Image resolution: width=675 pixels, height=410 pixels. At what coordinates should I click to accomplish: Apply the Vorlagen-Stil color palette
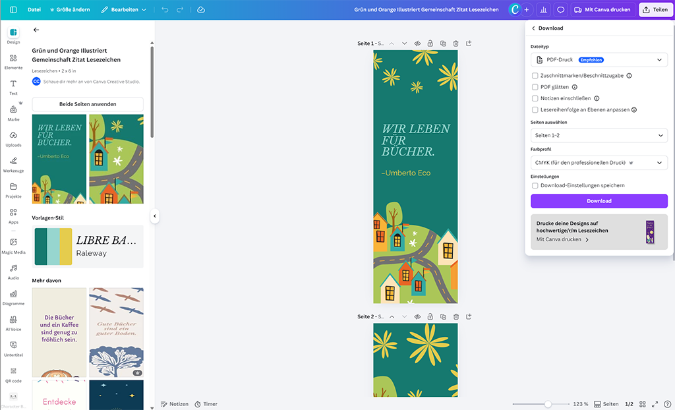(x=53, y=247)
